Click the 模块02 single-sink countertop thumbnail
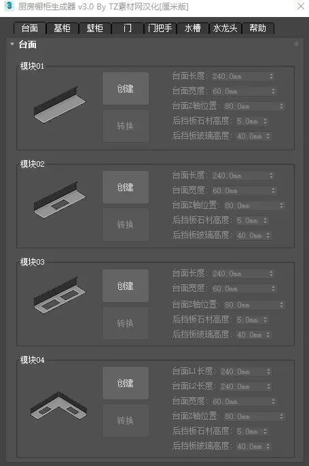 click(x=60, y=200)
